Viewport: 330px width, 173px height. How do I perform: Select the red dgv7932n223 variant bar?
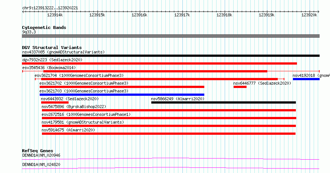tap(159, 63)
